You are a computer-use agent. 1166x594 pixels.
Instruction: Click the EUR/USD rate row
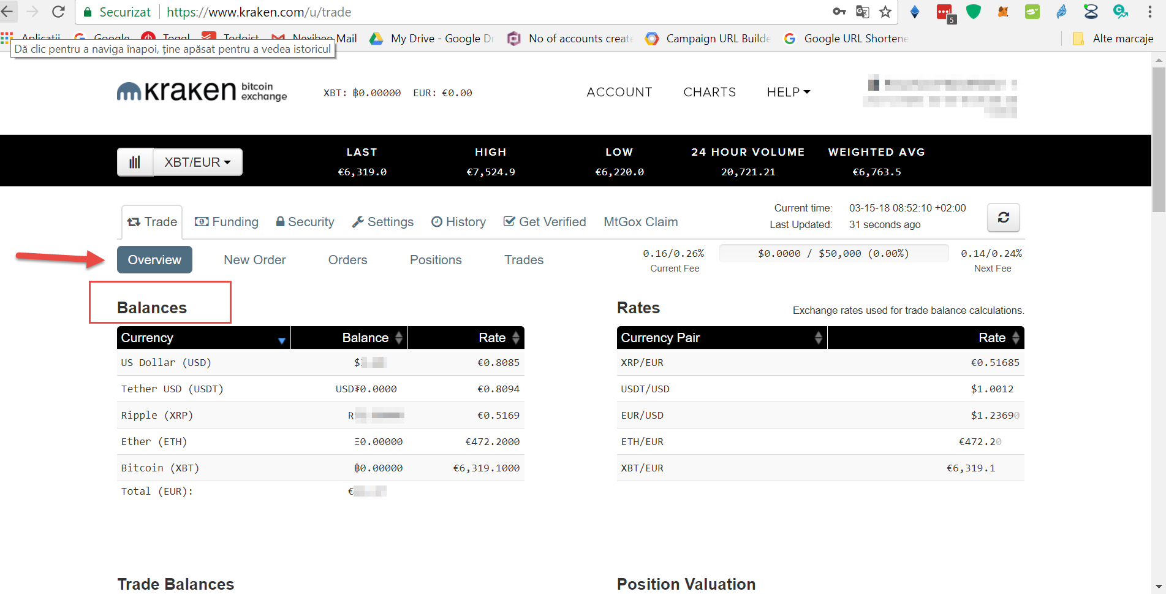coord(820,415)
